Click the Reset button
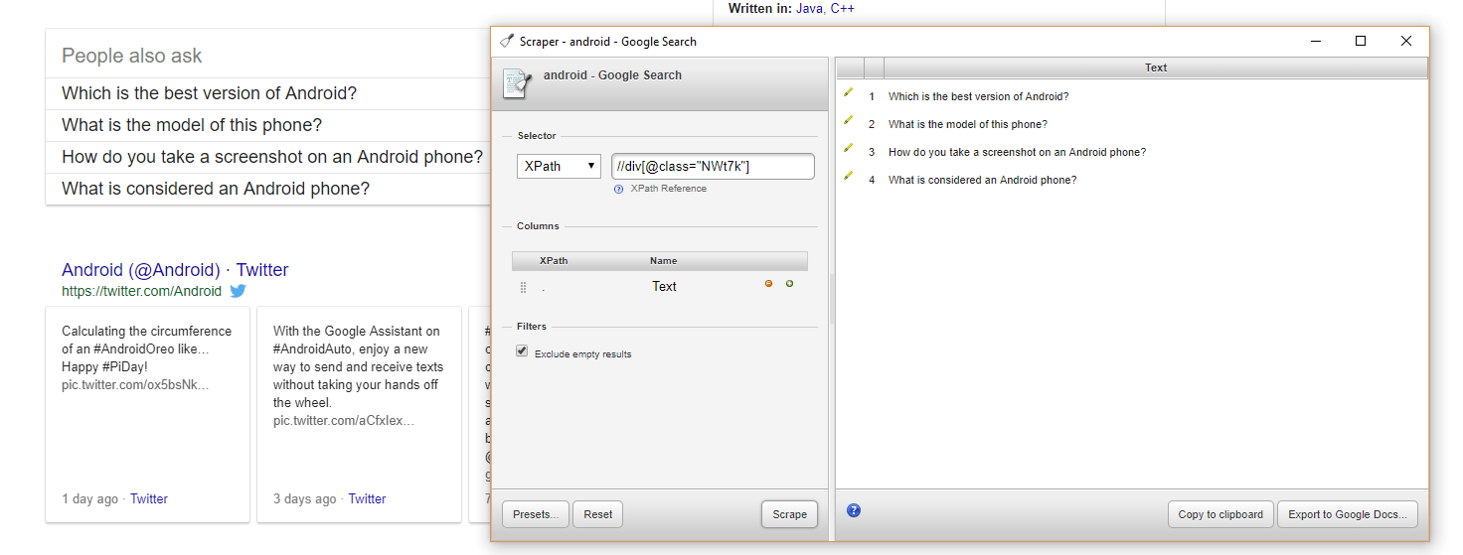The height and width of the screenshot is (555, 1463). tap(597, 514)
